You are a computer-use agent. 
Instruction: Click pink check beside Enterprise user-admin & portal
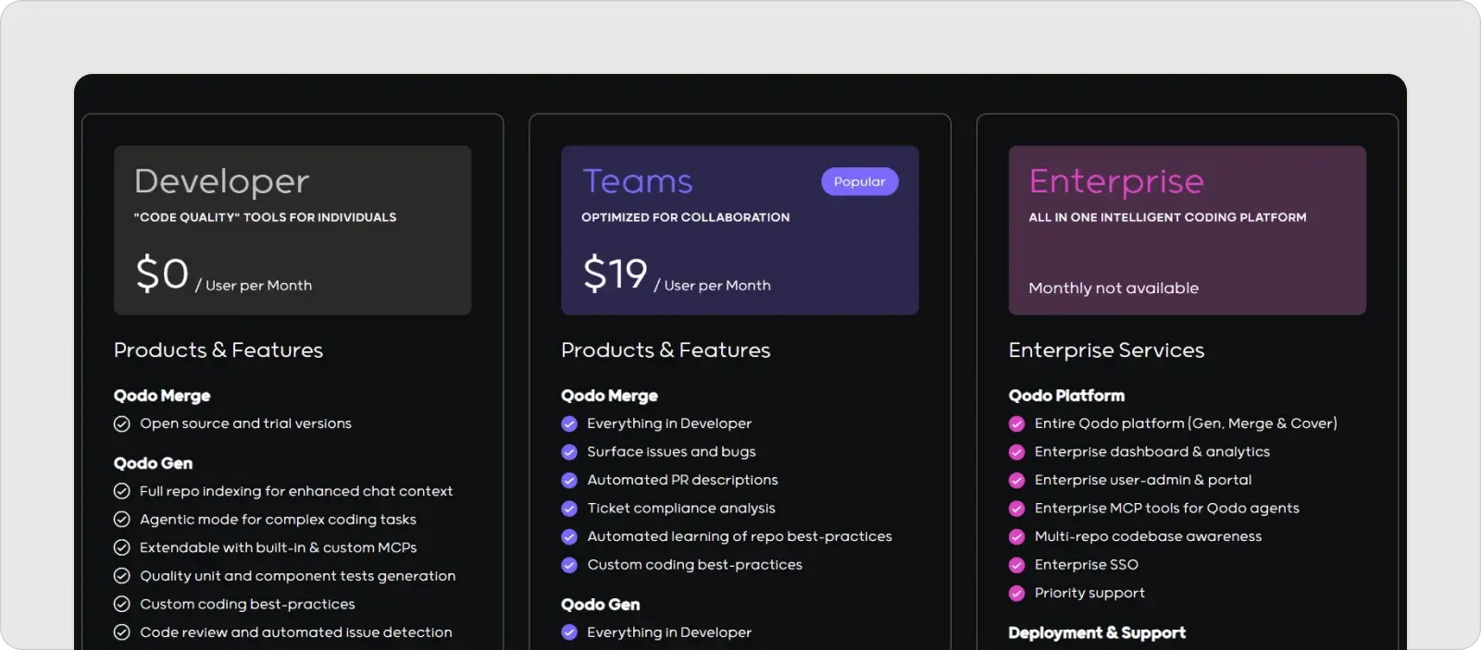pos(1016,480)
